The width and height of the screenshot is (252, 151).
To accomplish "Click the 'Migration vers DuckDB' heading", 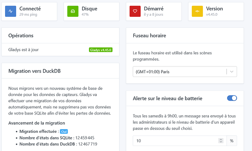I will 34,71.
